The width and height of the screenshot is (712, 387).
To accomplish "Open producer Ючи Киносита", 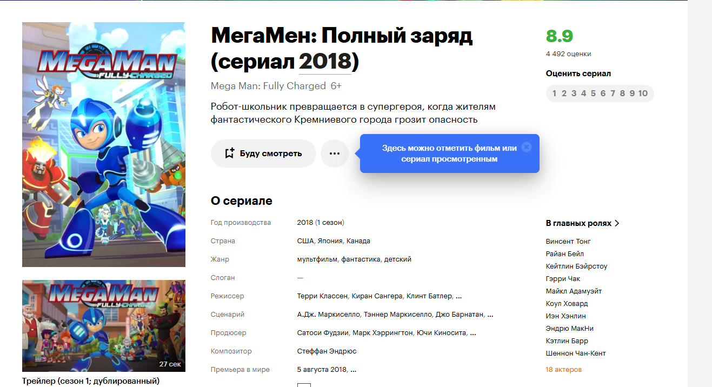I will tap(441, 333).
